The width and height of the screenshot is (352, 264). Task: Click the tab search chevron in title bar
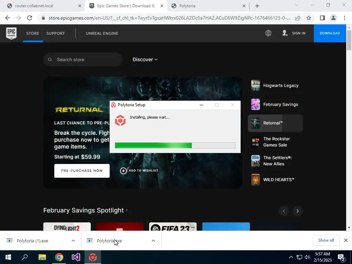pyautogui.click(x=297, y=5)
